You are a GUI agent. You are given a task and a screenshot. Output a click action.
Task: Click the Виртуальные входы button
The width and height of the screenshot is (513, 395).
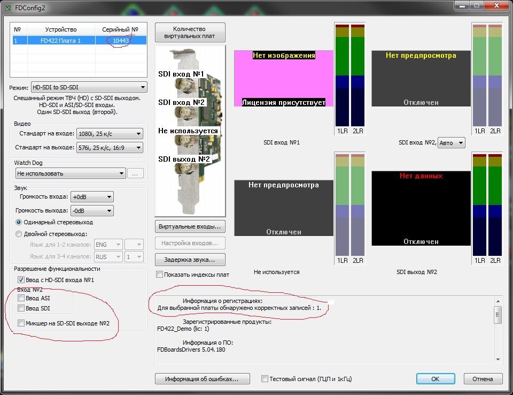pos(190,226)
